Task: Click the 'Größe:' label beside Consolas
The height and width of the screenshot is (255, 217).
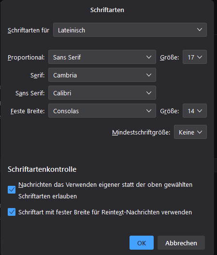Action: (170, 111)
